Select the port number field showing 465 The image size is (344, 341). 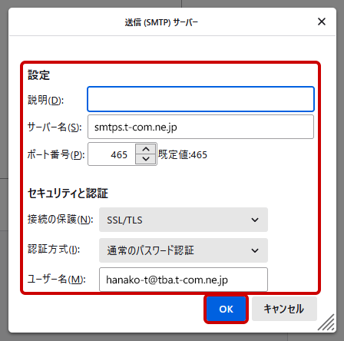point(112,154)
